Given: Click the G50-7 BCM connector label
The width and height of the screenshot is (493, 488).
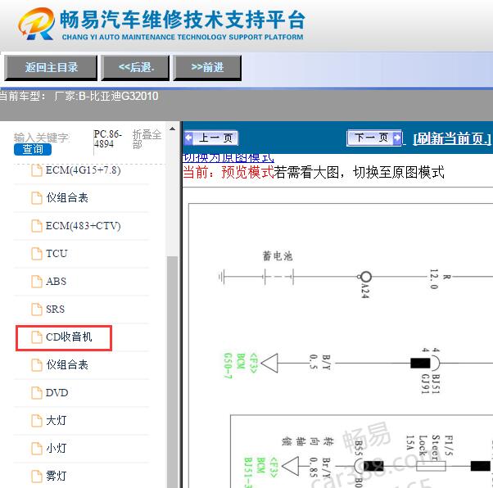Looking at the screenshot, I should coord(241,366).
